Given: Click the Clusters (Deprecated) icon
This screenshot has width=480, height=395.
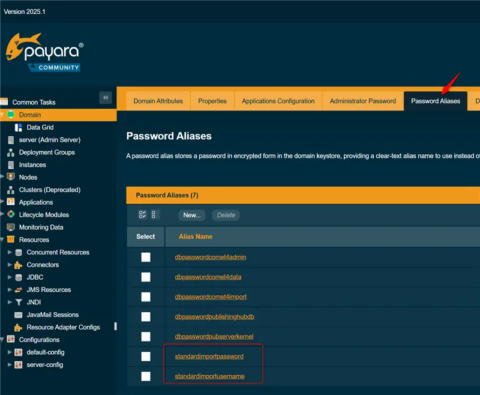Looking at the screenshot, I should (11, 190).
